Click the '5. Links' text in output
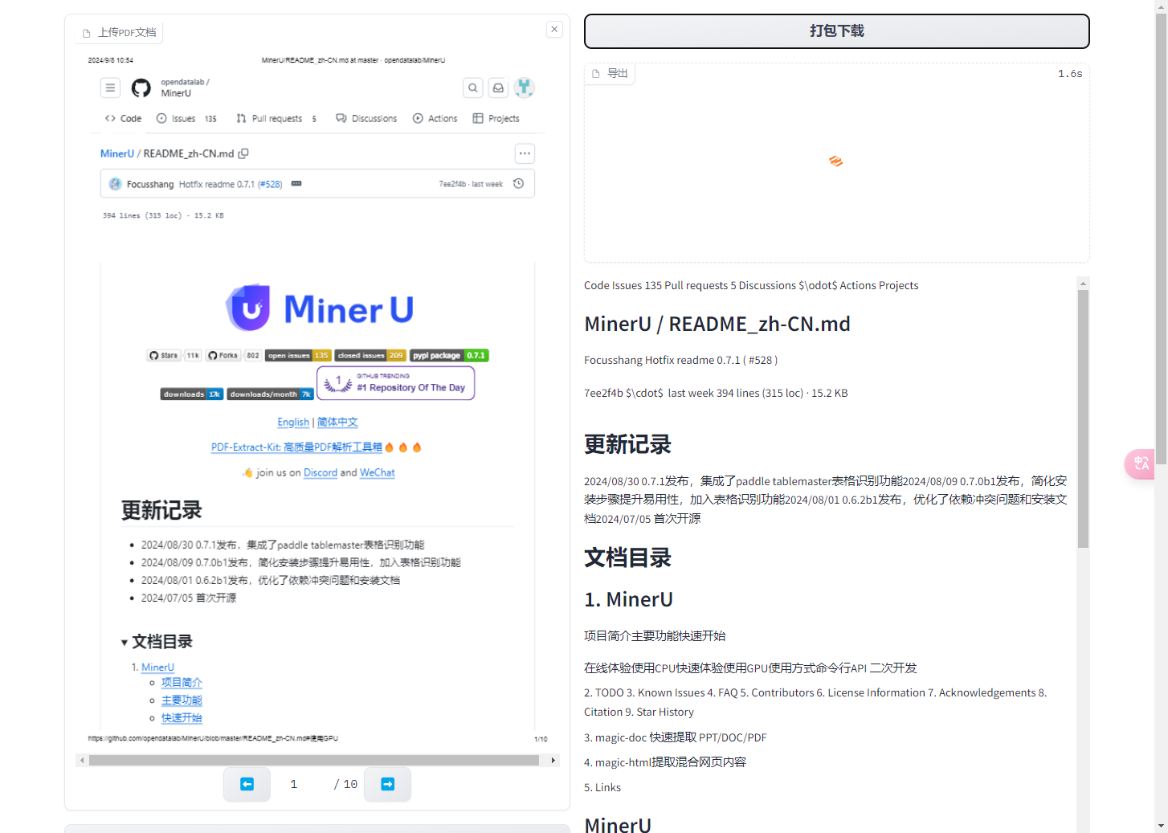1168x833 pixels. (x=602, y=788)
